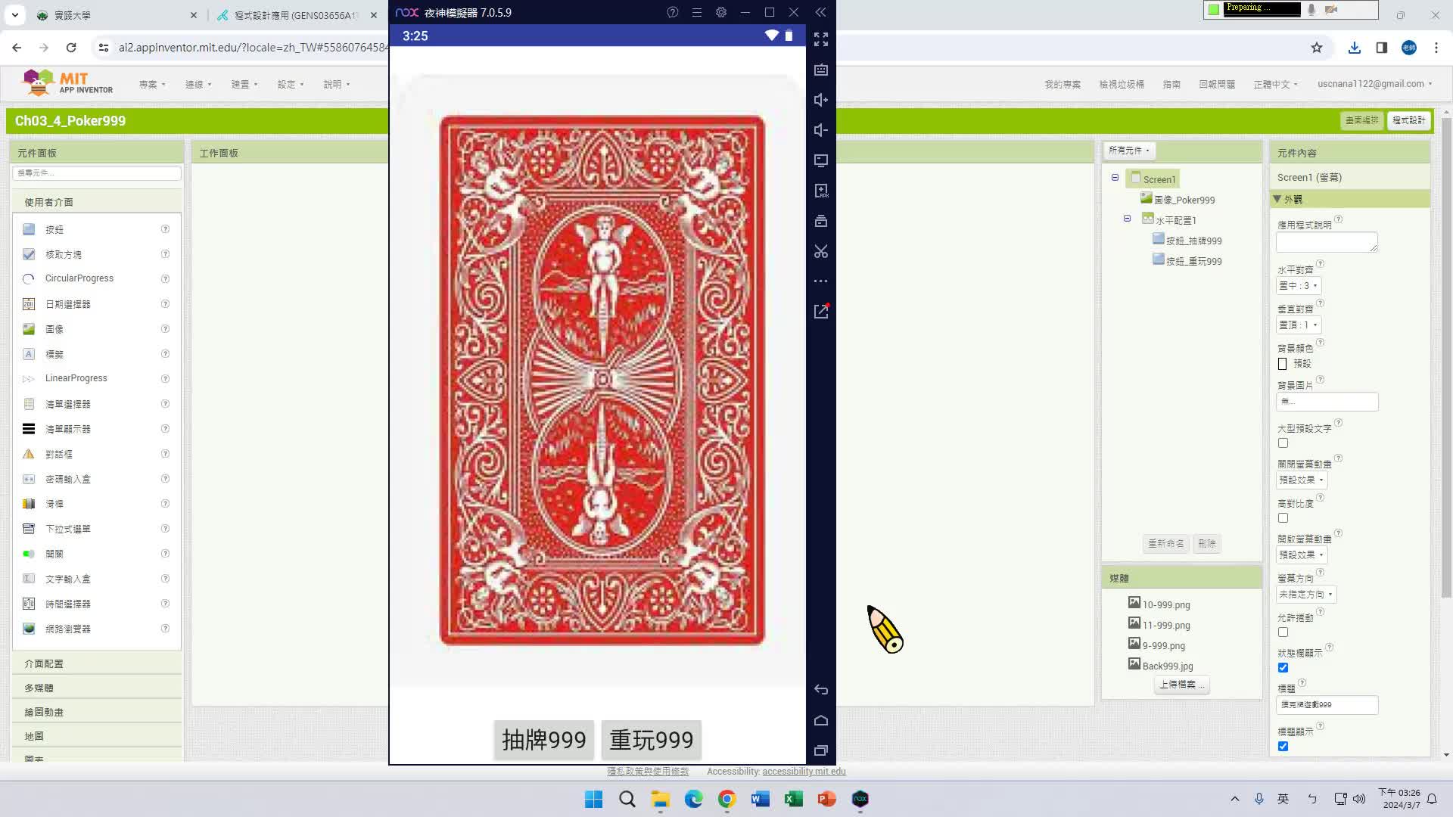Open help icon next to 按鈕 component
This screenshot has height=817, width=1453.
(165, 229)
